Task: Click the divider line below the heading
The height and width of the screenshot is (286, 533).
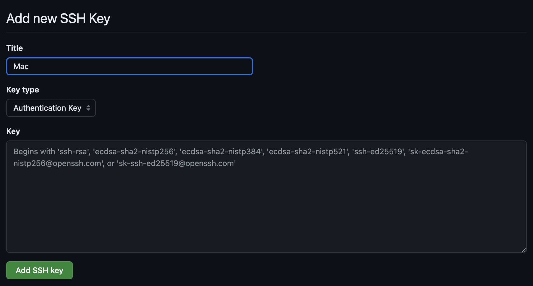Action: 266,33
